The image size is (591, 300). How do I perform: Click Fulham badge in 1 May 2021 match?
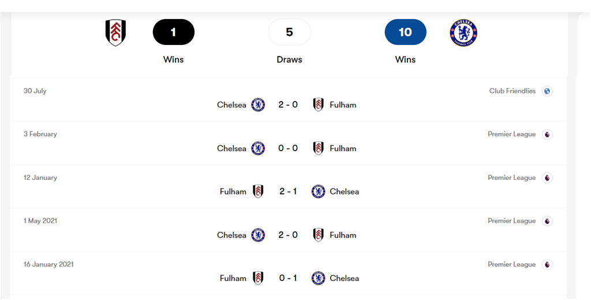click(x=318, y=235)
